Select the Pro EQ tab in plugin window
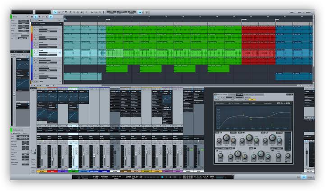This screenshot has width=325, height=191. 240,95
